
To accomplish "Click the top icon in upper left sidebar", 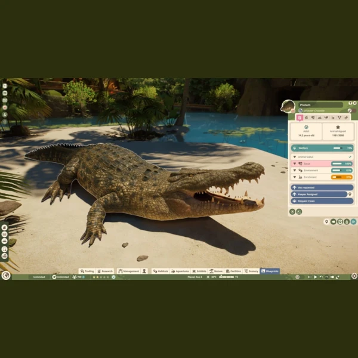I will 5,86.
